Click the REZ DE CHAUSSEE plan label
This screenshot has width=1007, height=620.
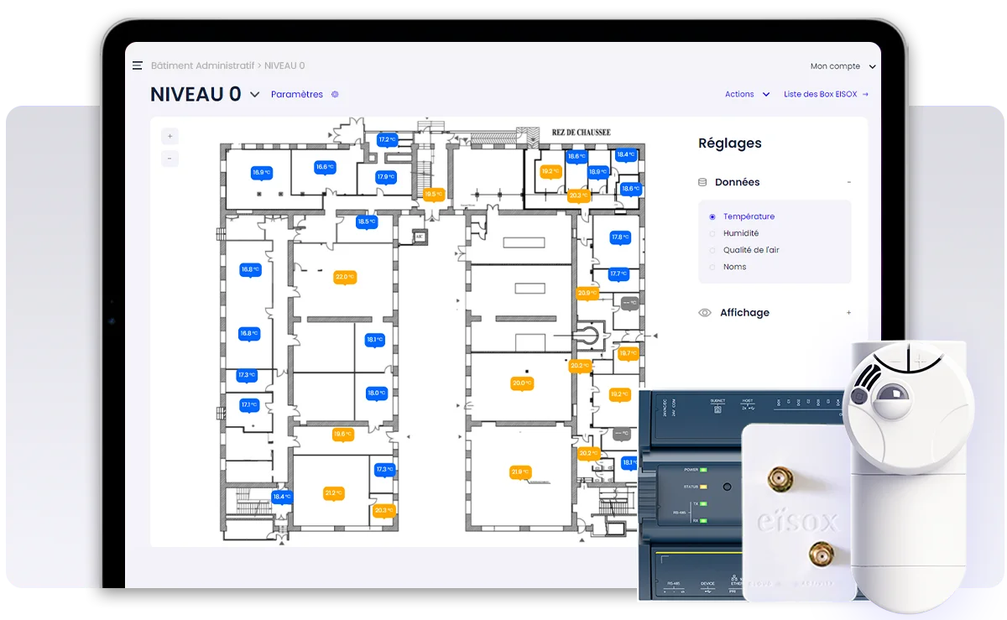click(x=581, y=133)
